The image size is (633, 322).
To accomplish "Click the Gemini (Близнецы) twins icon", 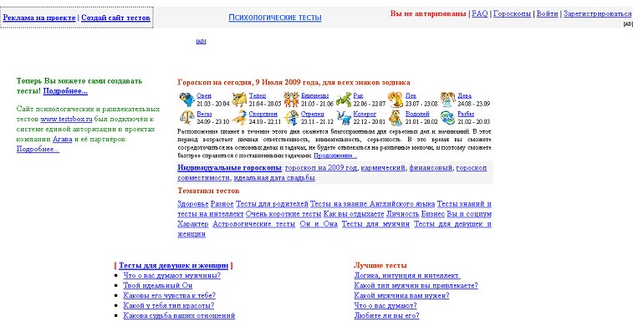I will [x=291, y=100].
